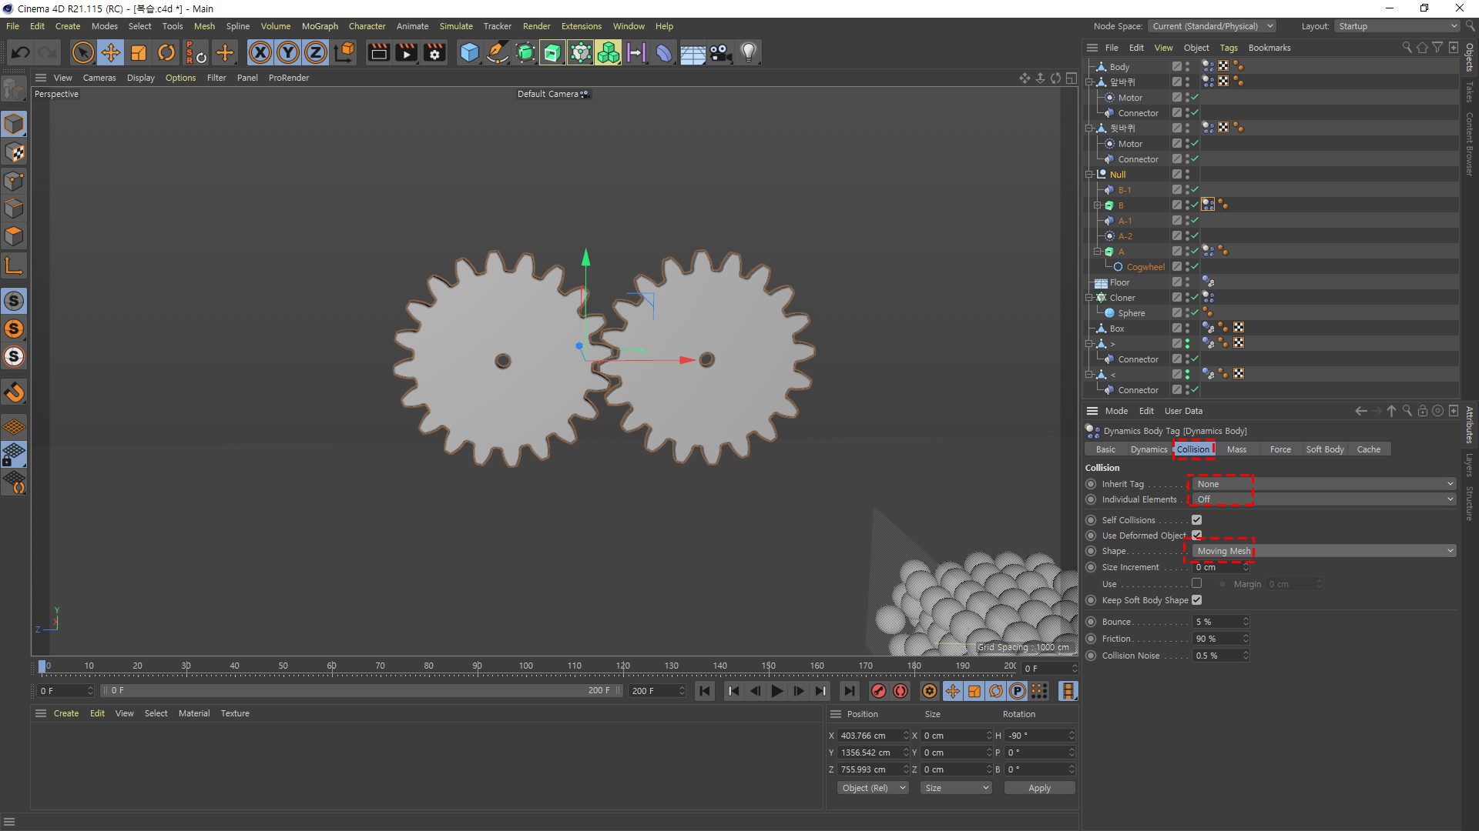This screenshot has width=1479, height=831.
Task: Switch to the Soft Body tab
Action: tap(1324, 449)
